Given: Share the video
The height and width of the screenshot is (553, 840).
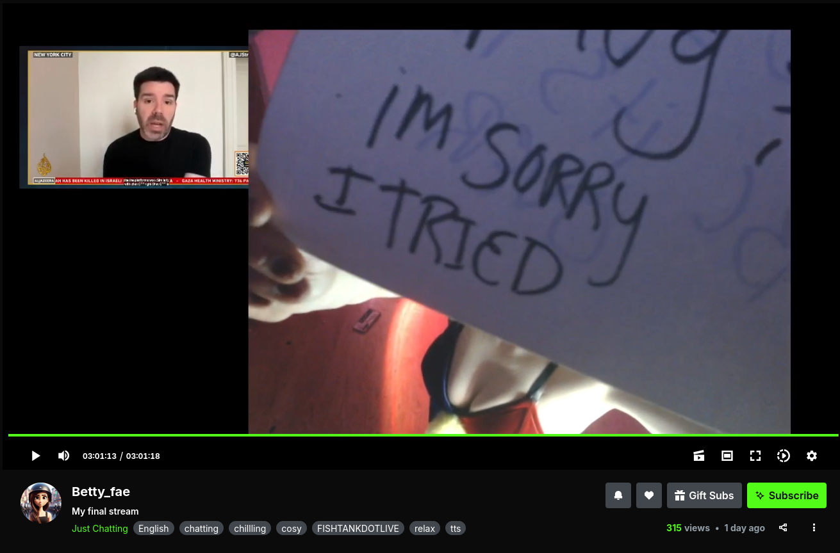Looking at the screenshot, I should [x=783, y=528].
